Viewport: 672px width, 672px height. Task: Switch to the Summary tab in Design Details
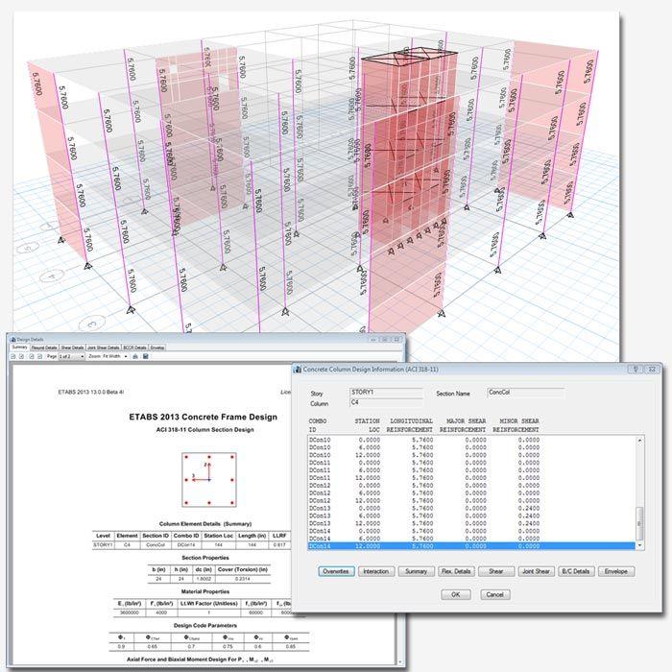[x=20, y=348]
